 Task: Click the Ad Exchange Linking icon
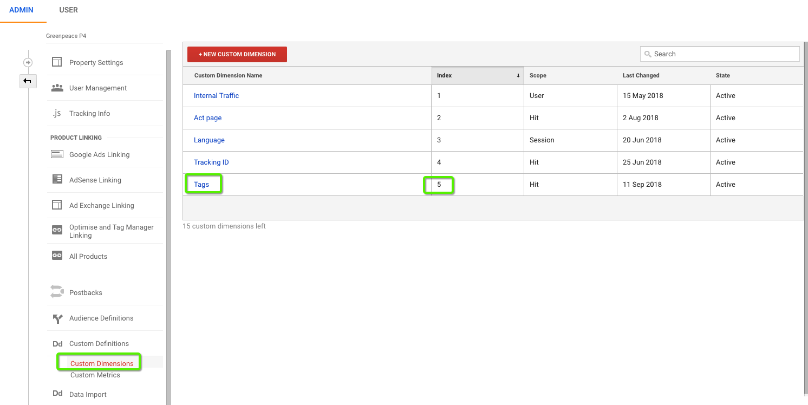tap(57, 205)
